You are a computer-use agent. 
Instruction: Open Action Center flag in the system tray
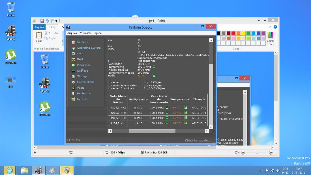pyautogui.click(x=267, y=171)
